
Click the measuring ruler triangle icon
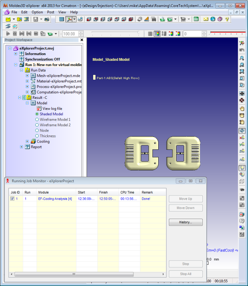(x=147, y=19)
